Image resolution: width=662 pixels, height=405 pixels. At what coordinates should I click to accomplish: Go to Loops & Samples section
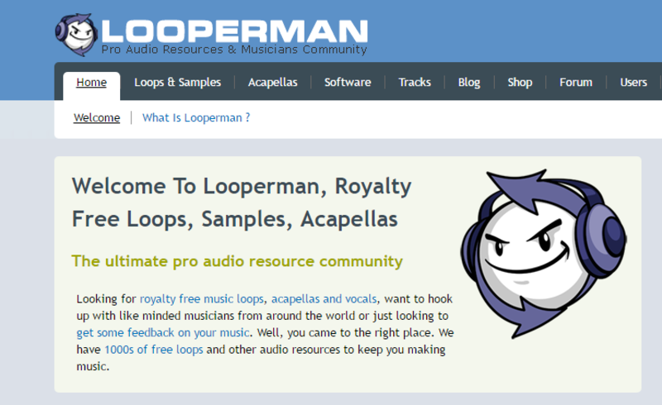point(177,83)
